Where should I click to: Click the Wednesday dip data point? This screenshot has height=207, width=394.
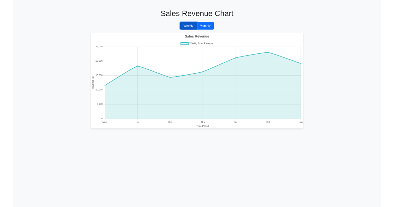pos(170,77)
